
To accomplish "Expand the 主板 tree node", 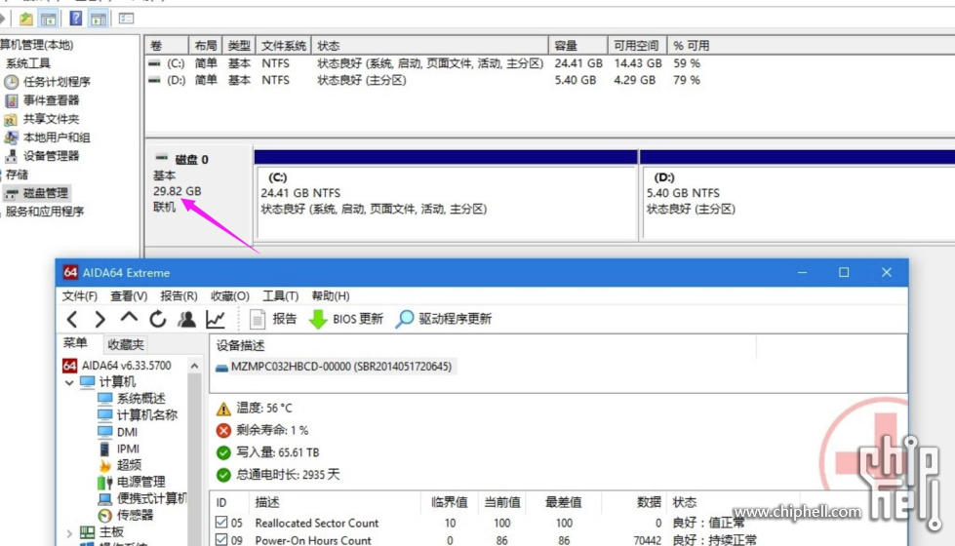I will tap(69, 532).
